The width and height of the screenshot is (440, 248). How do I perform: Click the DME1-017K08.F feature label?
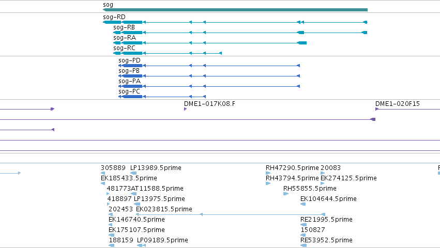(209, 104)
